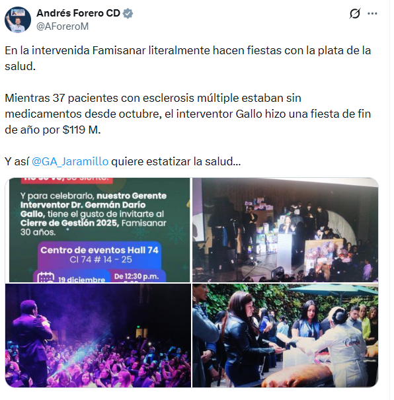Image resolution: width=394 pixels, height=400 pixels.
Task: Click the display name Andrés Forero CD
Action: pos(78,13)
